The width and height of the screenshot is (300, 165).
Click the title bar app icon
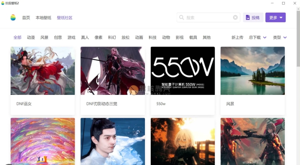[x=3, y=3]
